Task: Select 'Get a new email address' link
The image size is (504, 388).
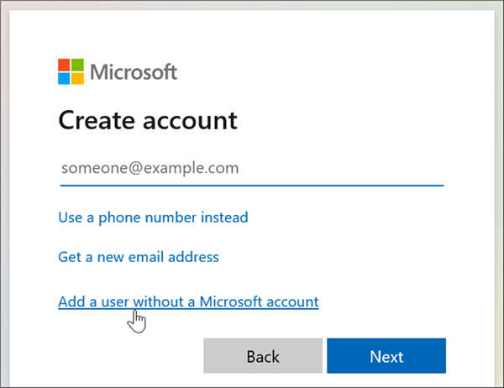Action: pyautogui.click(x=139, y=257)
